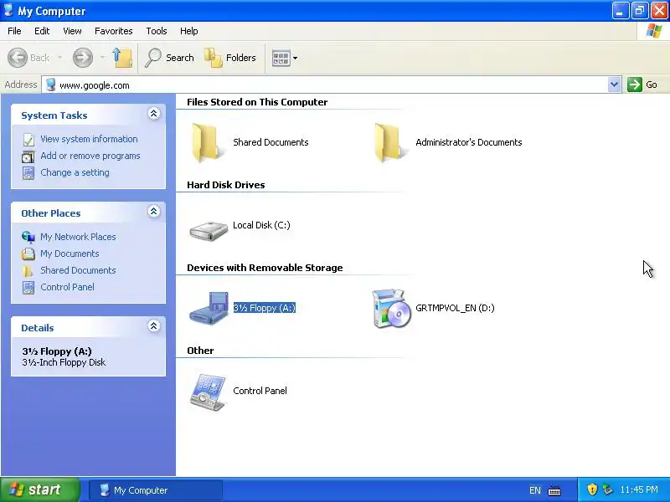The width and height of the screenshot is (670, 502).
Task: Click the Change a setting icon
Action: 28,173
